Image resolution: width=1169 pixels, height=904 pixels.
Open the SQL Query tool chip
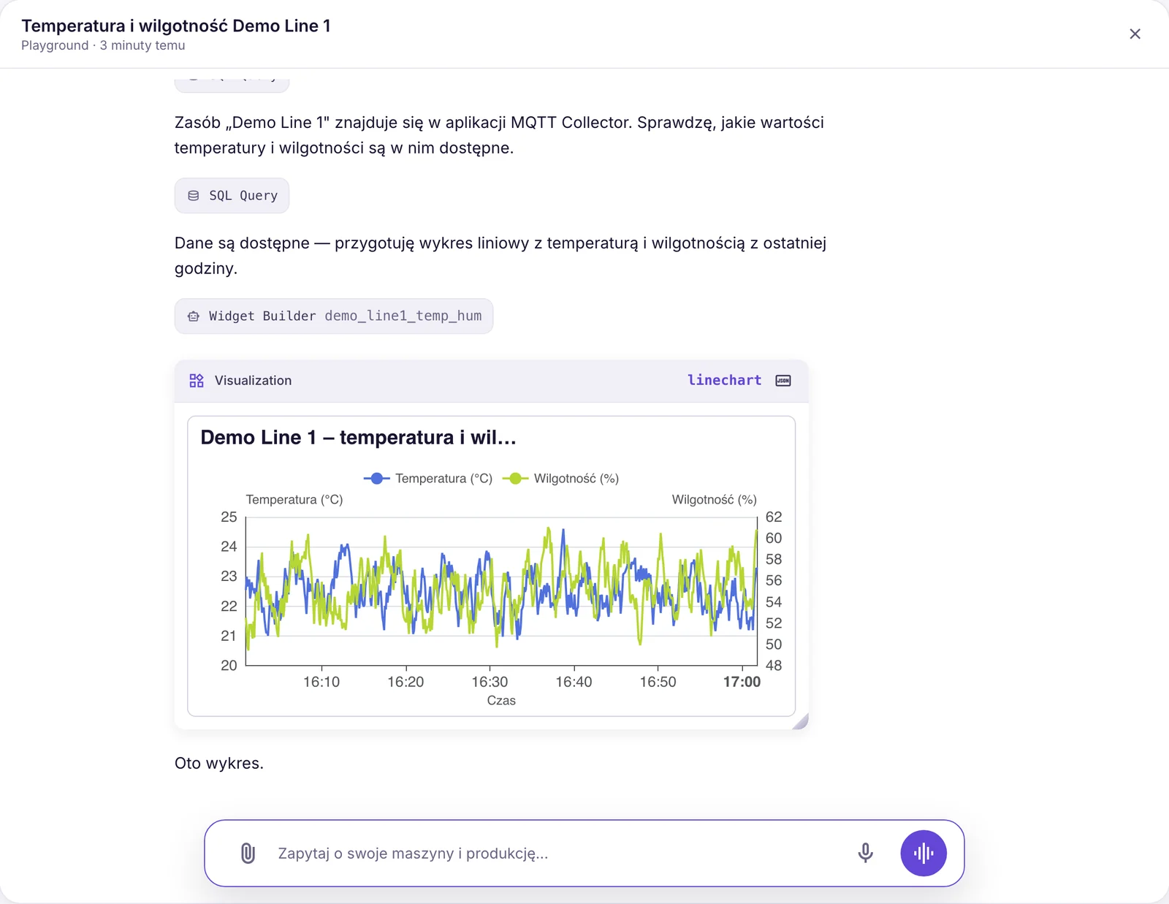[x=232, y=196]
